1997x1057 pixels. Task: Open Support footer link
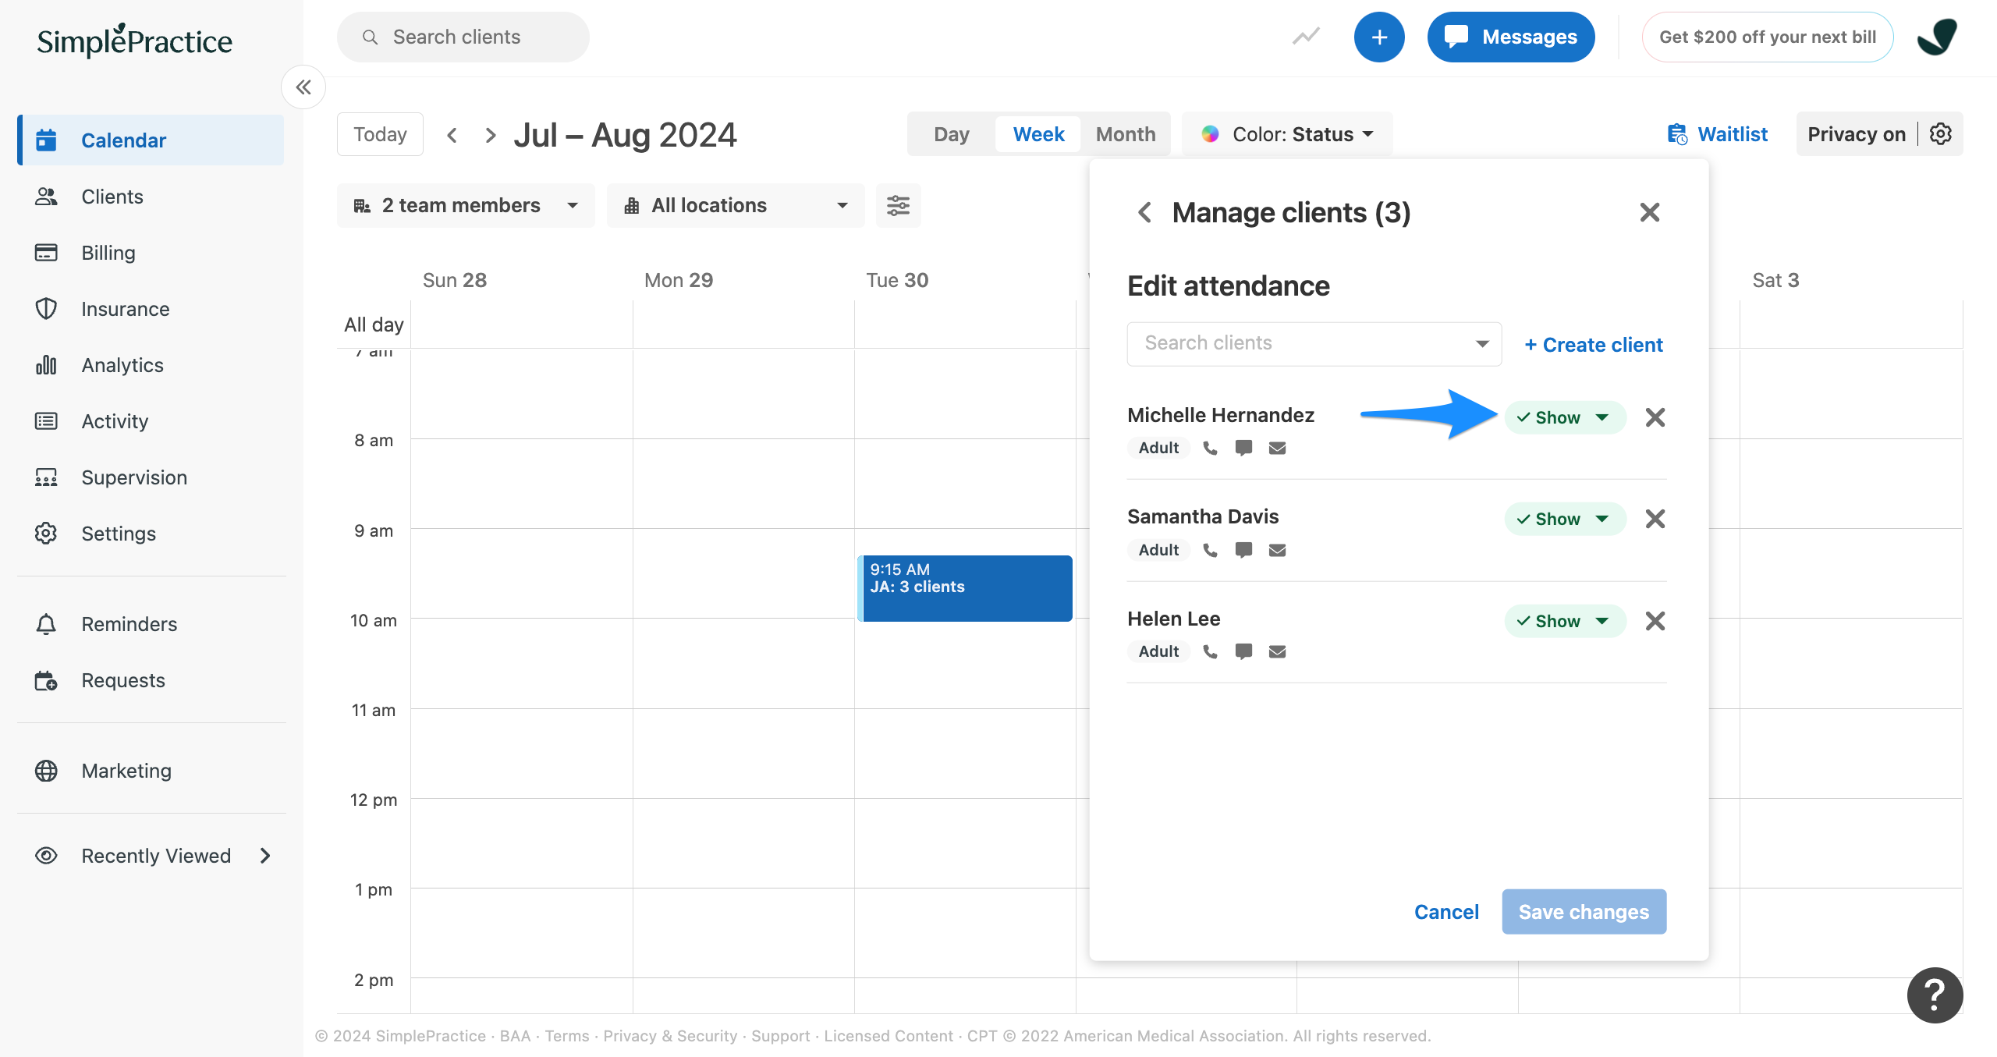(x=781, y=1036)
